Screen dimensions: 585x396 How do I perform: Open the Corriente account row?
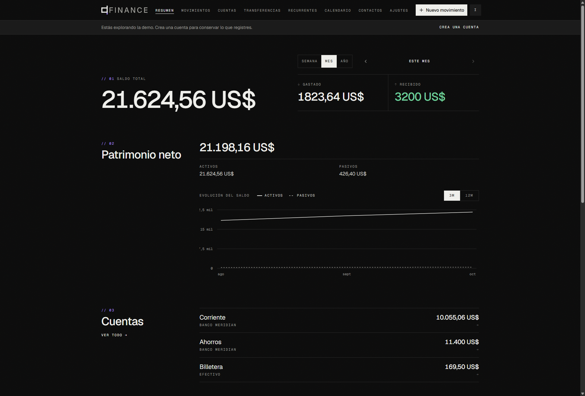(x=339, y=321)
